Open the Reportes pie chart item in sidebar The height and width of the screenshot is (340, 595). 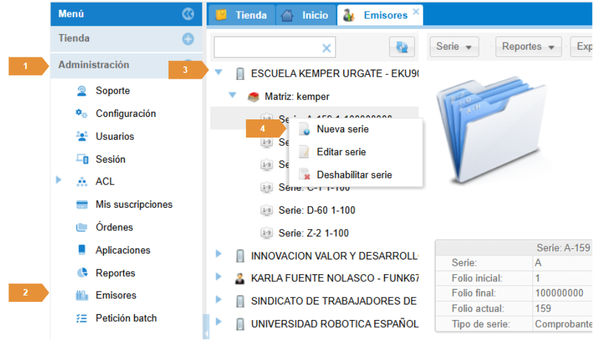pyautogui.click(x=115, y=273)
